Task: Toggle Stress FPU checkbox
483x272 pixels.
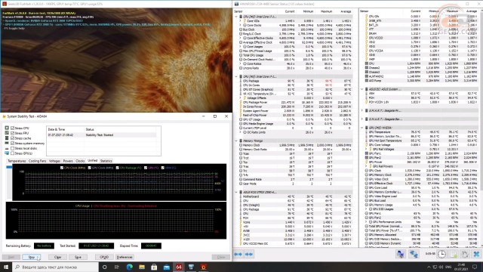Action: pyautogui.click(x=13, y=133)
